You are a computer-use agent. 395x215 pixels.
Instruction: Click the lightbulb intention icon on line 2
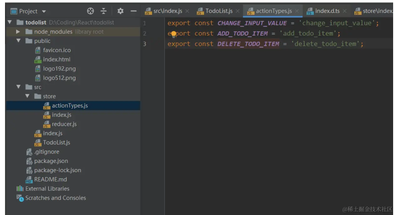(x=174, y=34)
